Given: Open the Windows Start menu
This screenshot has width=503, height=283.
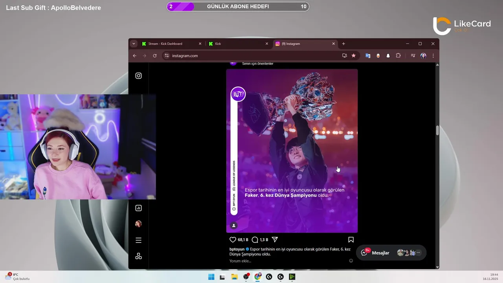Looking at the screenshot, I should tap(211, 277).
